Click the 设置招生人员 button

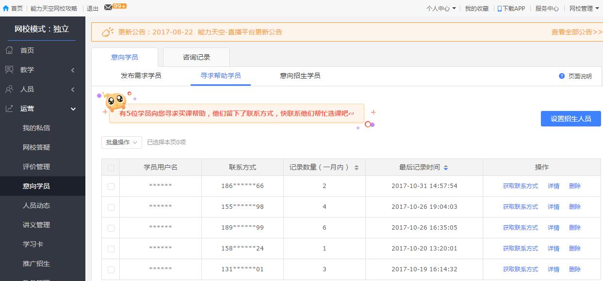[x=570, y=119]
